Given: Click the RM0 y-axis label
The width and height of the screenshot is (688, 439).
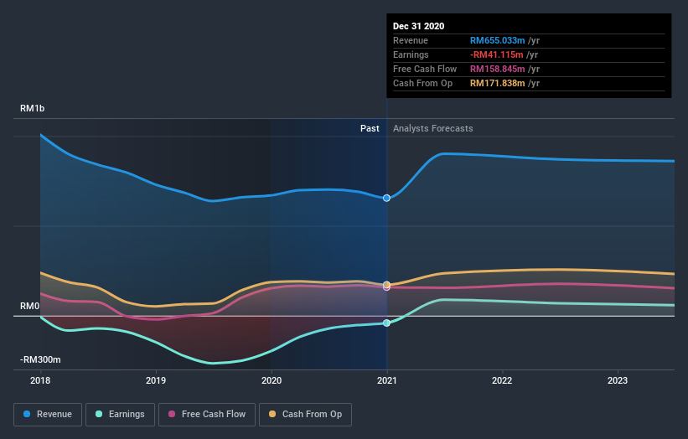Looking at the screenshot, I should (30, 306).
